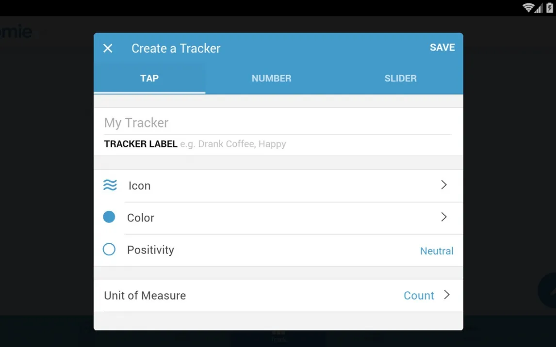Switch to the SLIDER tab

[x=400, y=79]
